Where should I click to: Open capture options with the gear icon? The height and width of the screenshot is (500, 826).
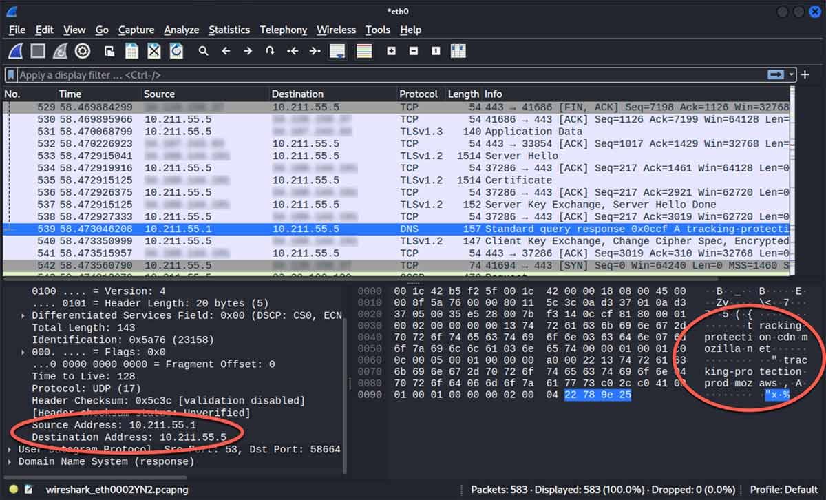pos(83,52)
